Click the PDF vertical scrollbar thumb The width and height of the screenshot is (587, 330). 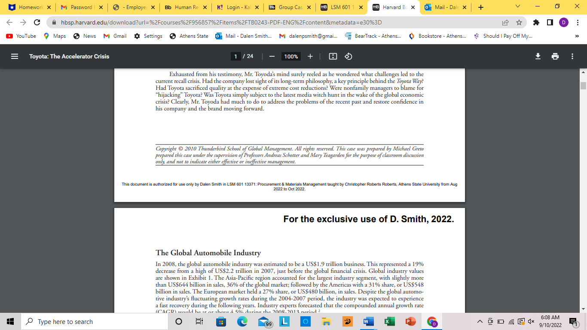(583, 86)
